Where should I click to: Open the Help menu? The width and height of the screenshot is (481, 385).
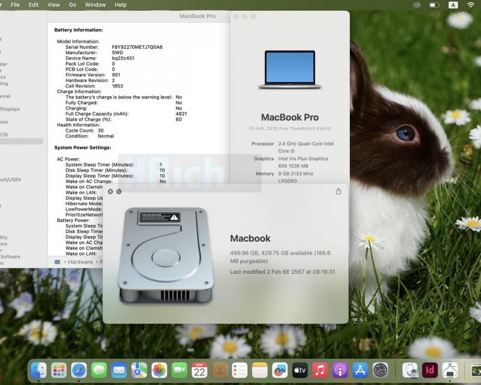[x=120, y=5]
